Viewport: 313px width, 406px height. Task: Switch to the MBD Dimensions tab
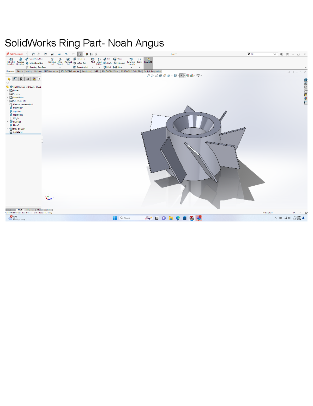[51, 71]
